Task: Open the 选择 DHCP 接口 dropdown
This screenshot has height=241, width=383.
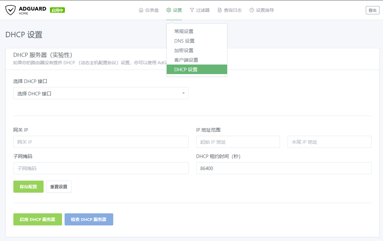Action: pos(101,93)
